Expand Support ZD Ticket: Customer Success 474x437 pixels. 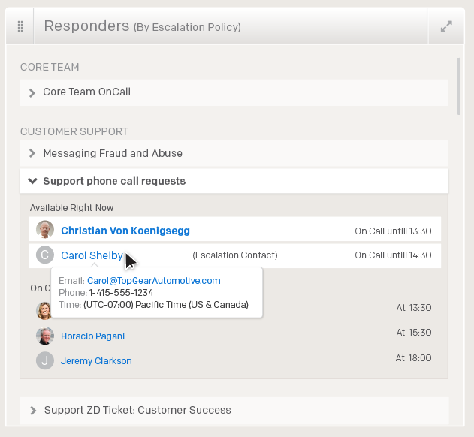234,411
